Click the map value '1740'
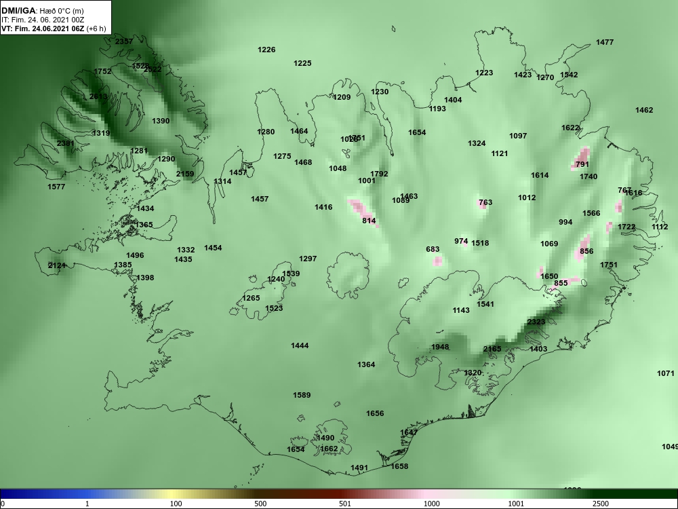678x509 pixels. pos(588,176)
